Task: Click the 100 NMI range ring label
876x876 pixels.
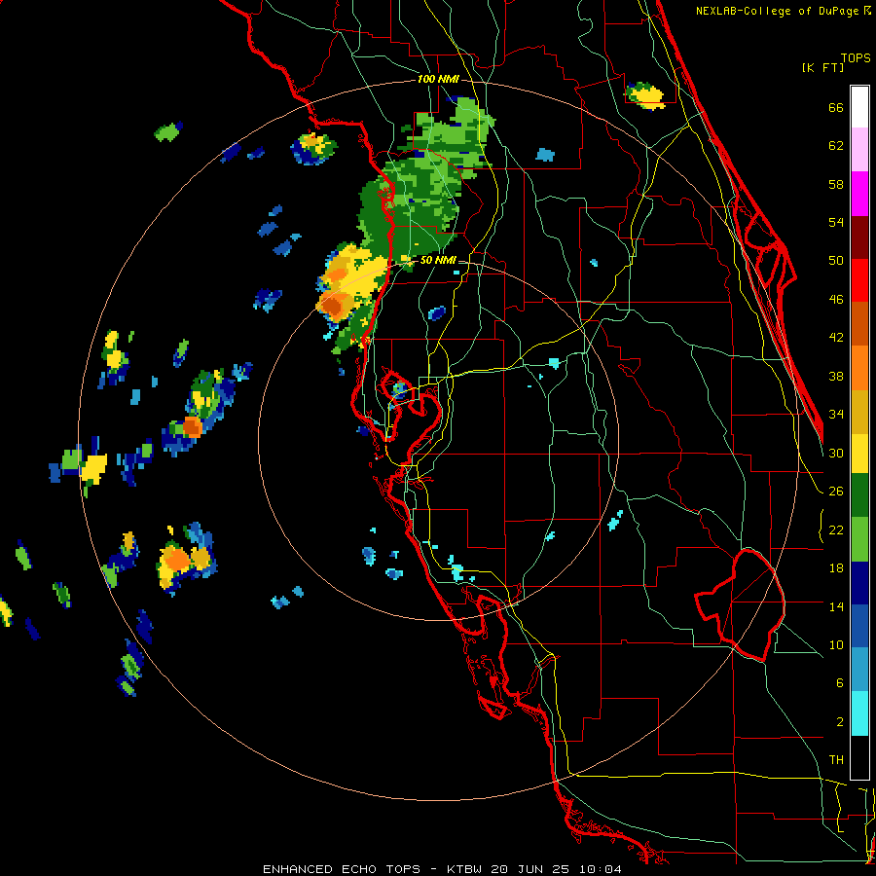Action: click(438, 80)
